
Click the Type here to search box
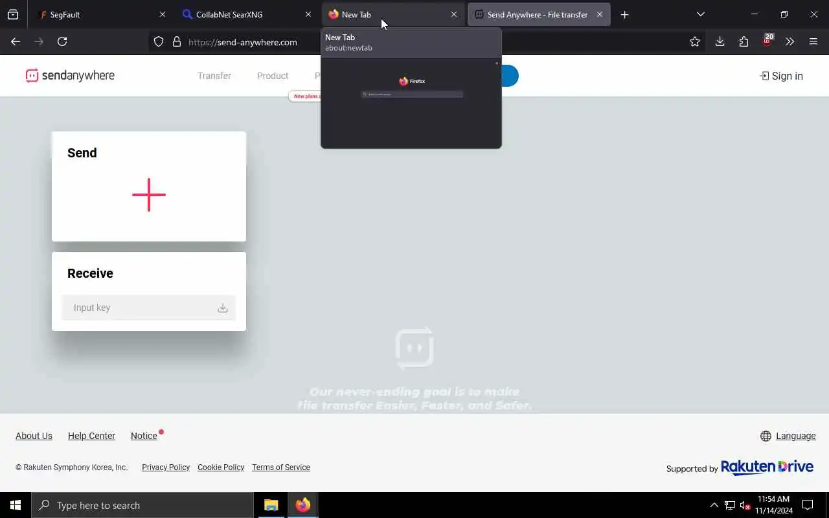(142, 505)
